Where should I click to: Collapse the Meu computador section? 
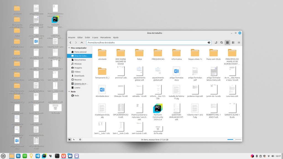pos(69,48)
